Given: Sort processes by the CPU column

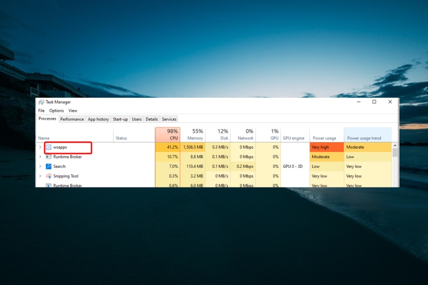Looking at the screenshot, I should pos(167,134).
